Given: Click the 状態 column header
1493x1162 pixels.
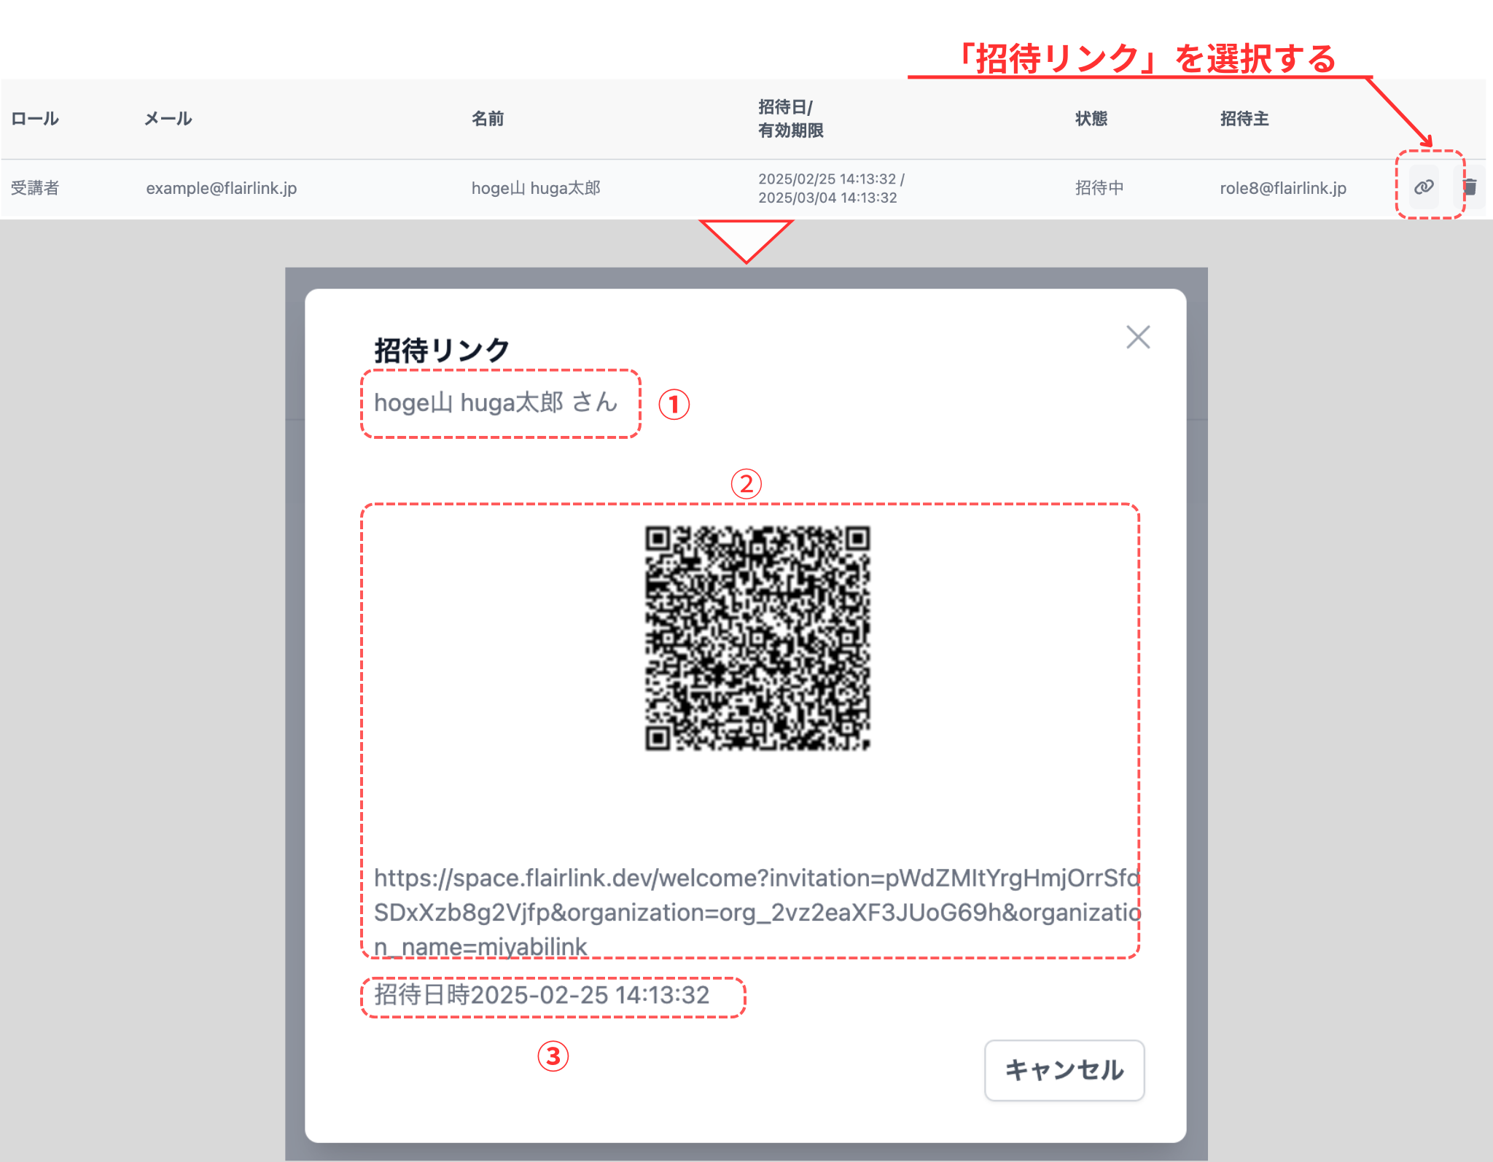Looking at the screenshot, I should click(x=1091, y=119).
